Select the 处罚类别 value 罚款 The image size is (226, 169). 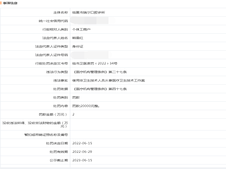point(76,97)
